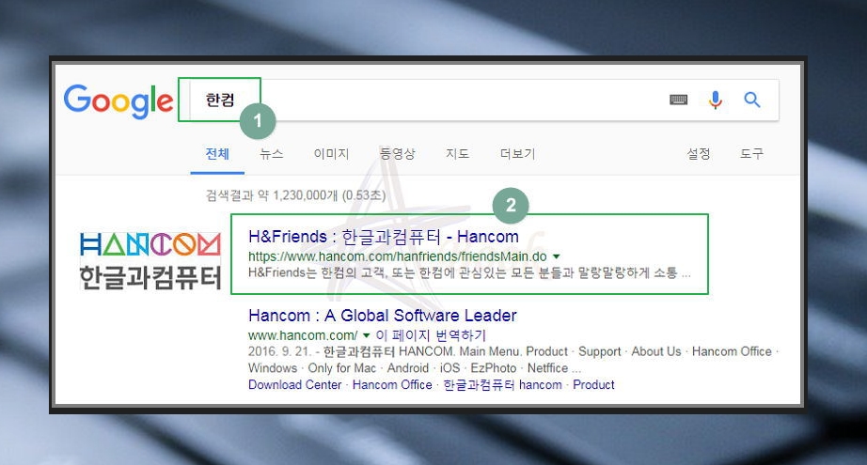Open the 한글과컴퓨터 hancom sitelink
This screenshot has width=867, height=465.
[503, 385]
